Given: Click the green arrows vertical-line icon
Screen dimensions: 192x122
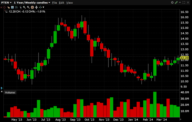Looking at the screenshot, I should pyautogui.click(x=40, y=7).
